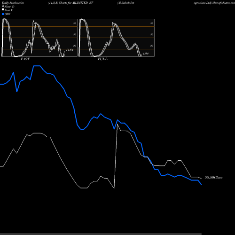Click the 50 level label in FULL chart
The width and height of the screenshot is (235, 235).
point(152,34)
